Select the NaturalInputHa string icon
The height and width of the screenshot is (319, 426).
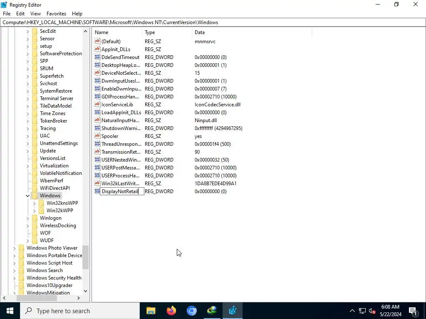[97, 120]
